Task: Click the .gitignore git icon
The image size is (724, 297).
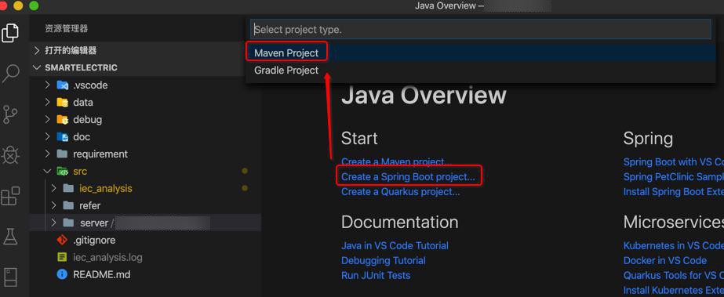Action: [62, 240]
